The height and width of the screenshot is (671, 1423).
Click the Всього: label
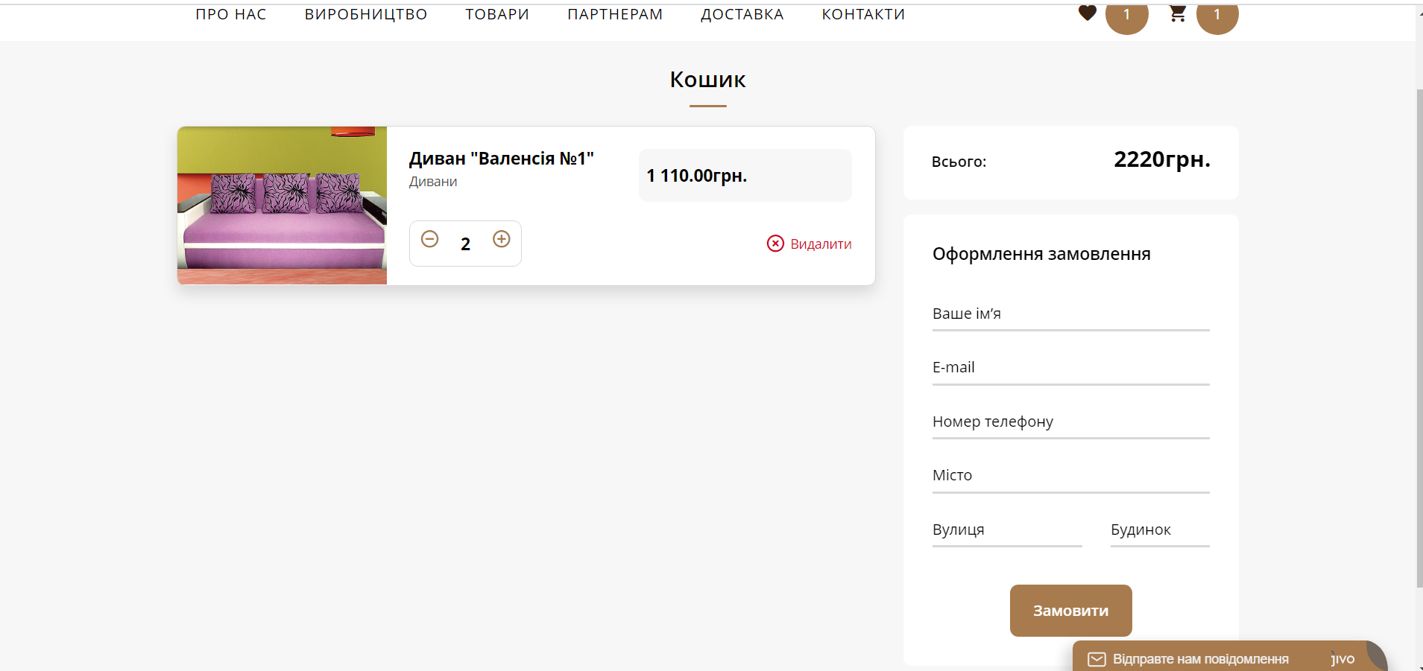pyautogui.click(x=959, y=162)
